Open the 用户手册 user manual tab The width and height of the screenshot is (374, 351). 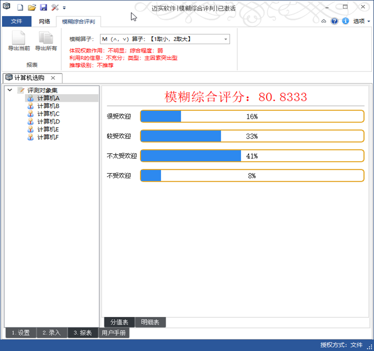(x=113, y=333)
